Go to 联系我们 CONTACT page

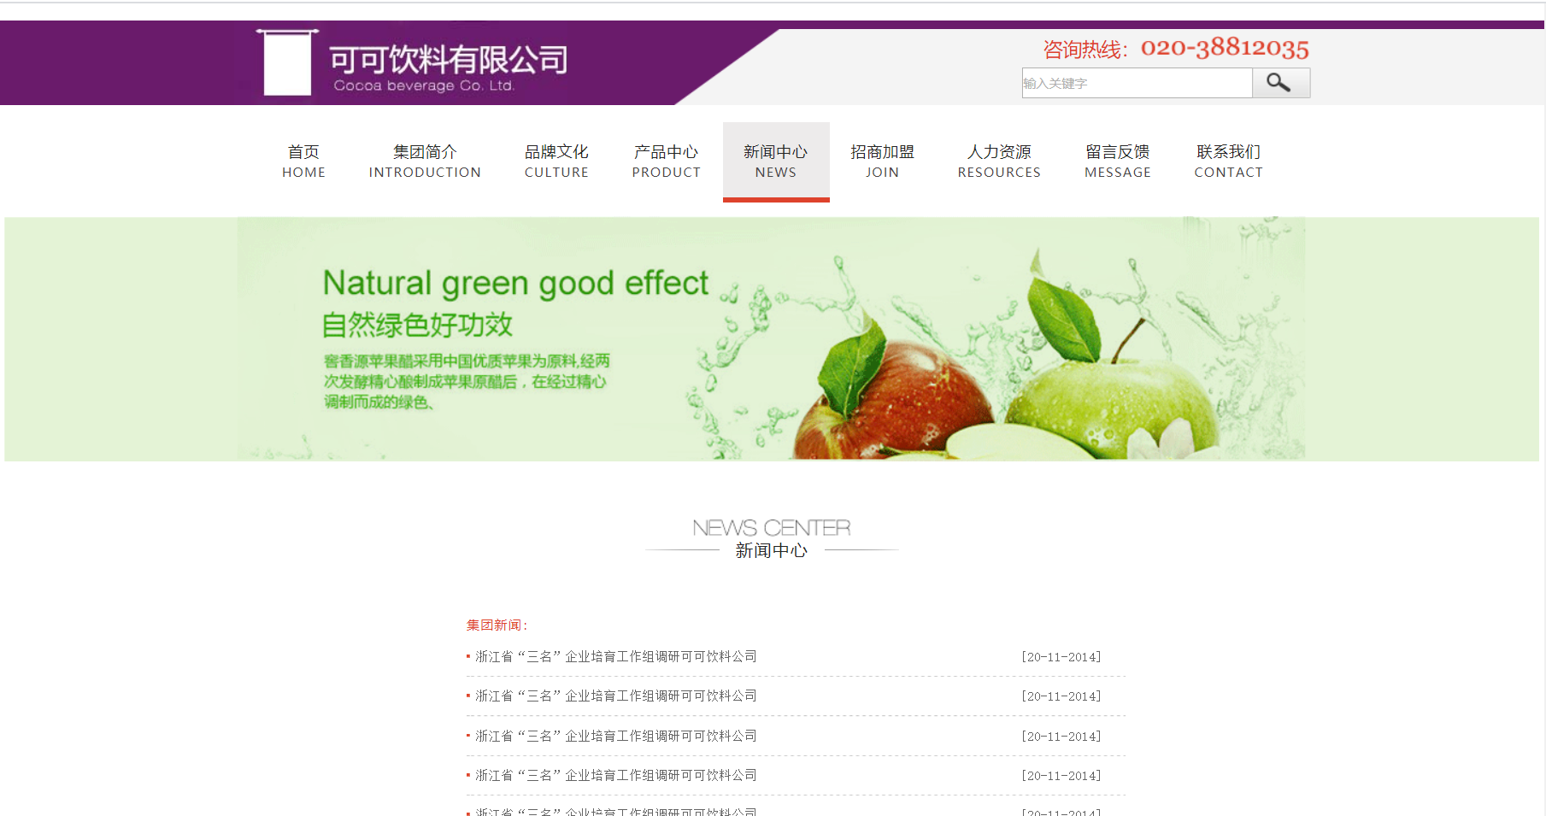[1228, 161]
